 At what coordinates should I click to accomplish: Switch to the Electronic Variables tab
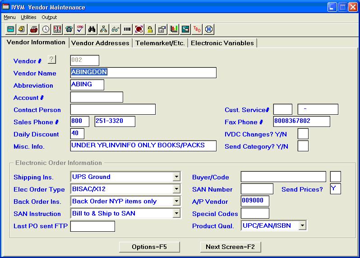(x=222, y=43)
